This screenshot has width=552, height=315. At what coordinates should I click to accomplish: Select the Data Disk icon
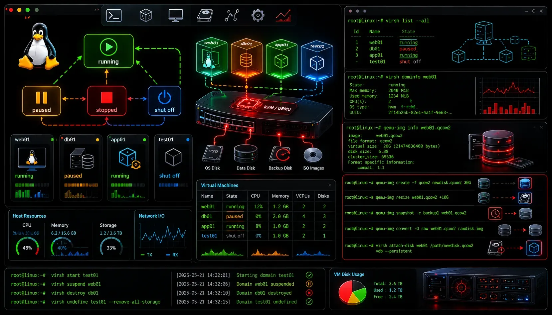point(246,154)
